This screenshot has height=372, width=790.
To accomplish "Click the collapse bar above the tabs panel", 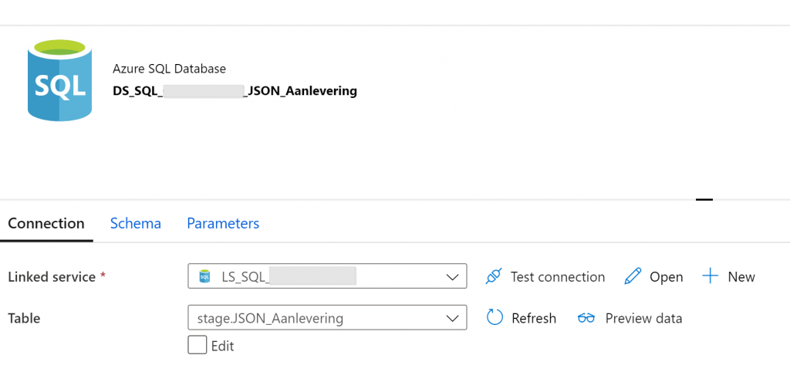I will (x=704, y=200).
